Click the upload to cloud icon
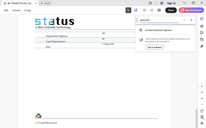Viewport: 206px width, 128px height. pyautogui.click(x=152, y=10)
